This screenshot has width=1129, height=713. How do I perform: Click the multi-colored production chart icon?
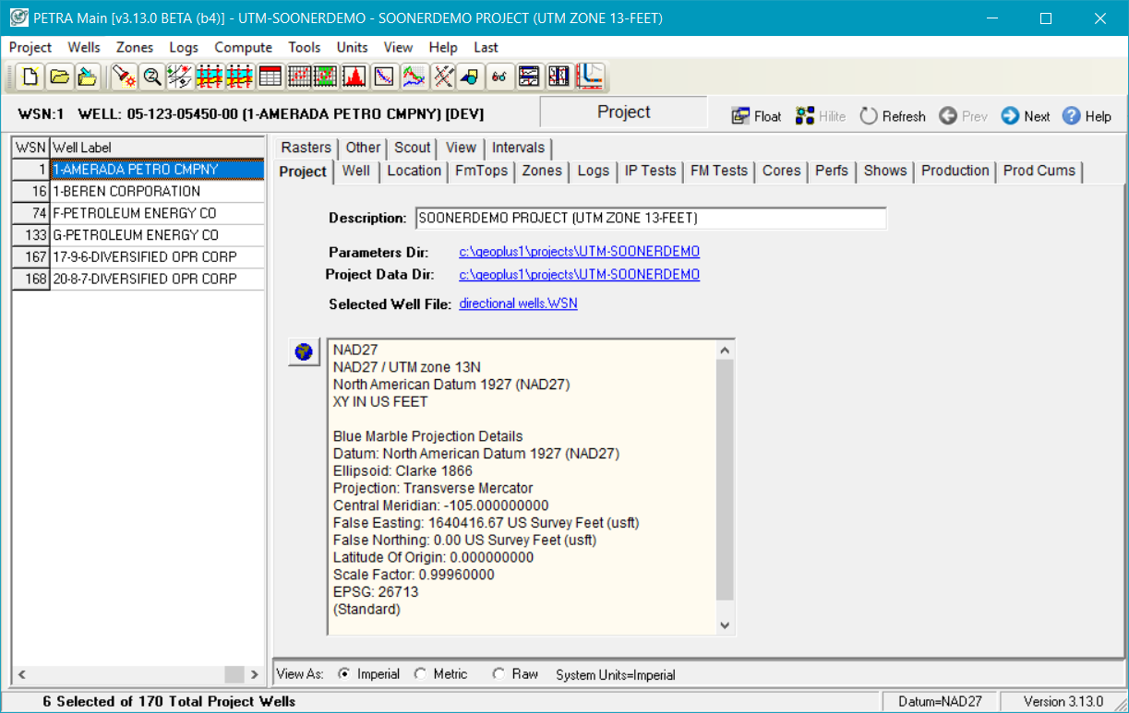[414, 77]
